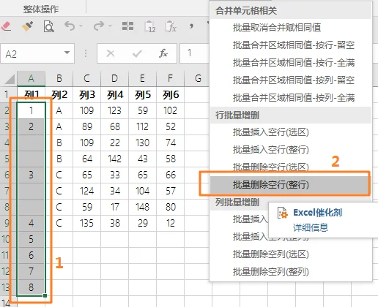Choose 批量合并区域相同值-按列-留空
Image resolution: width=378 pixels, height=307 pixels.
click(x=291, y=80)
